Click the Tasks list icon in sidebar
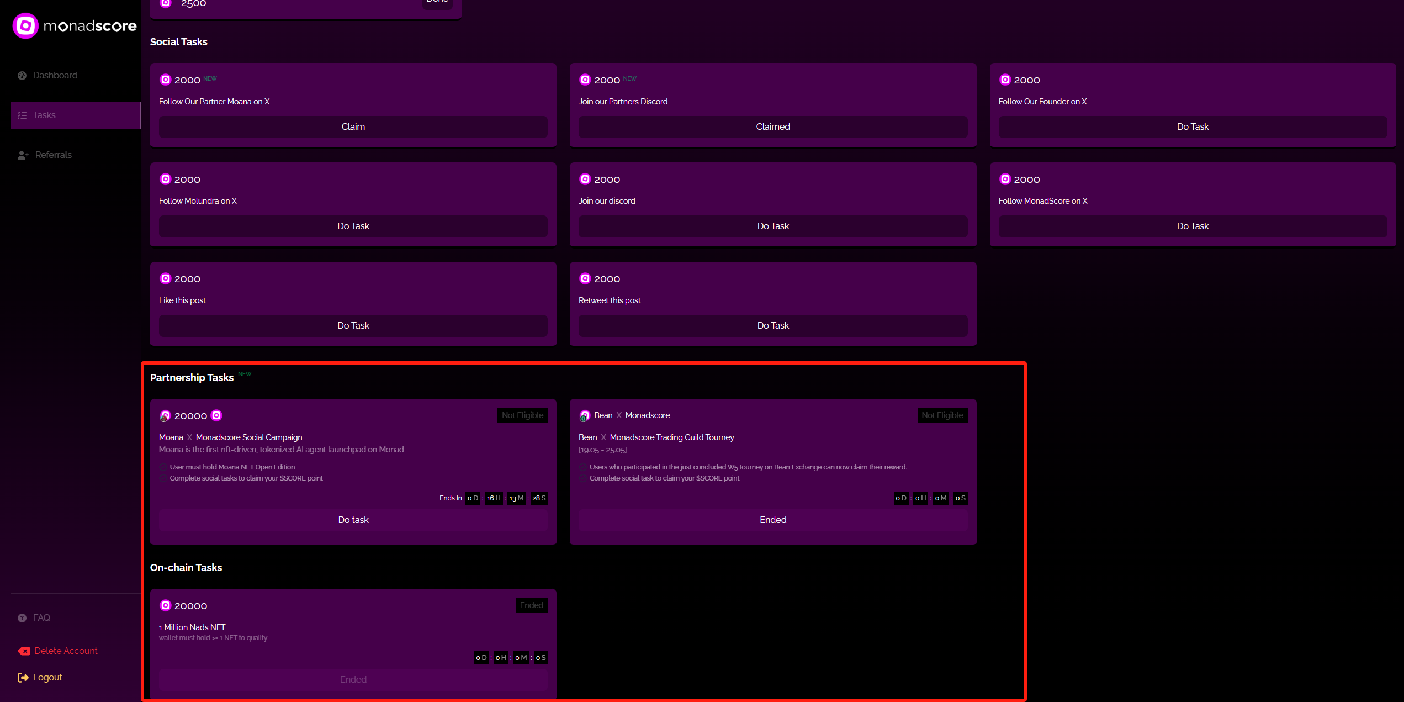The width and height of the screenshot is (1404, 702). (22, 115)
